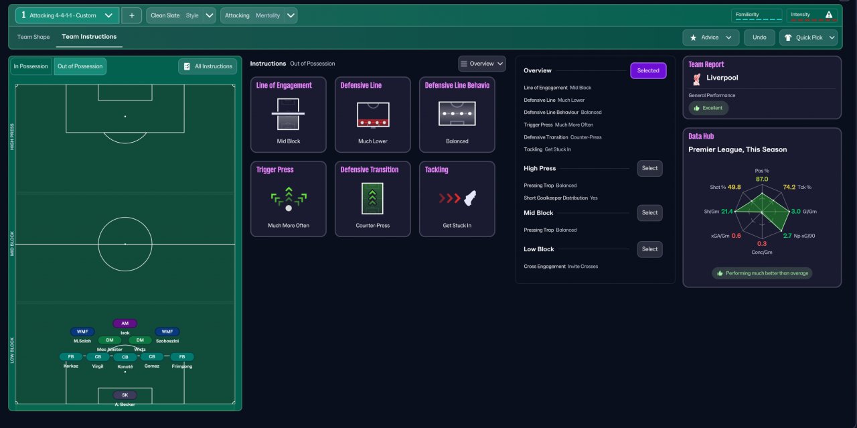This screenshot has height=428, width=857.
Task: Select the WMF badge for Szoboszlai
Action: (x=167, y=332)
